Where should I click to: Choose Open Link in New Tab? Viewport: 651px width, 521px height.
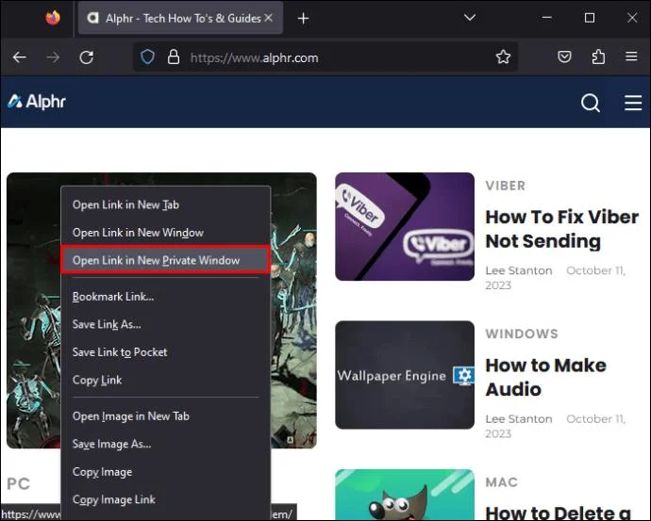click(166, 204)
